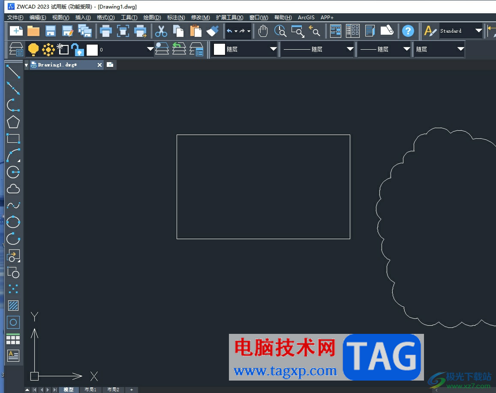Screen dimensions: 496x393
Task: Expand the layer 0 dropdown list
Action: [x=150, y=49]
